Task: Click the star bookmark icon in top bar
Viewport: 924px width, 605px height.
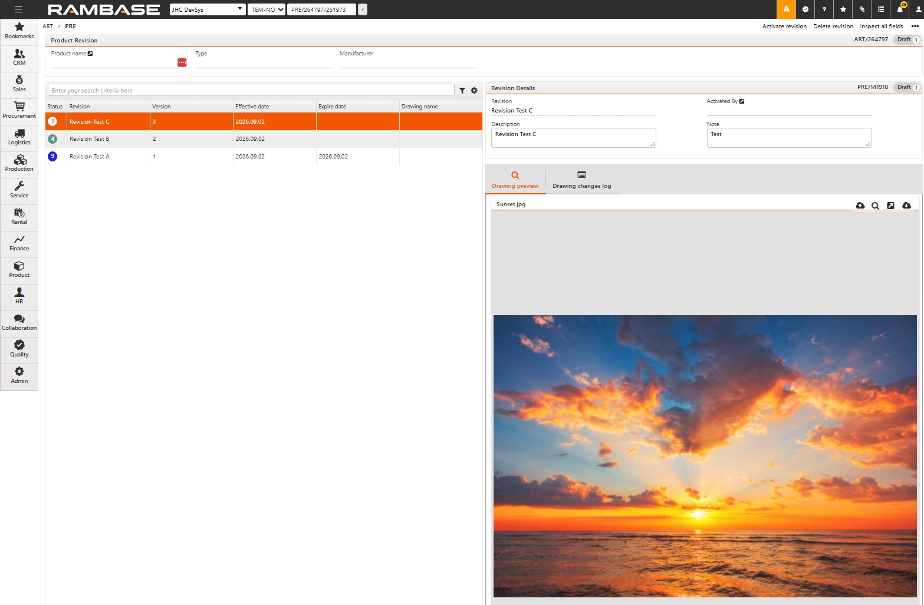Action: coord(843,9)
